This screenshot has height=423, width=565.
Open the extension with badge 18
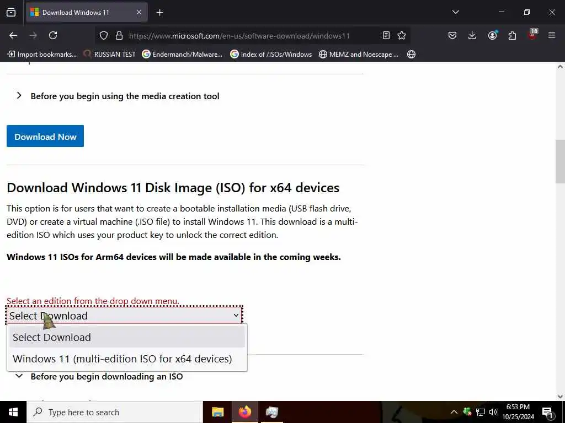pyautogui.click(x=532, y=35)
